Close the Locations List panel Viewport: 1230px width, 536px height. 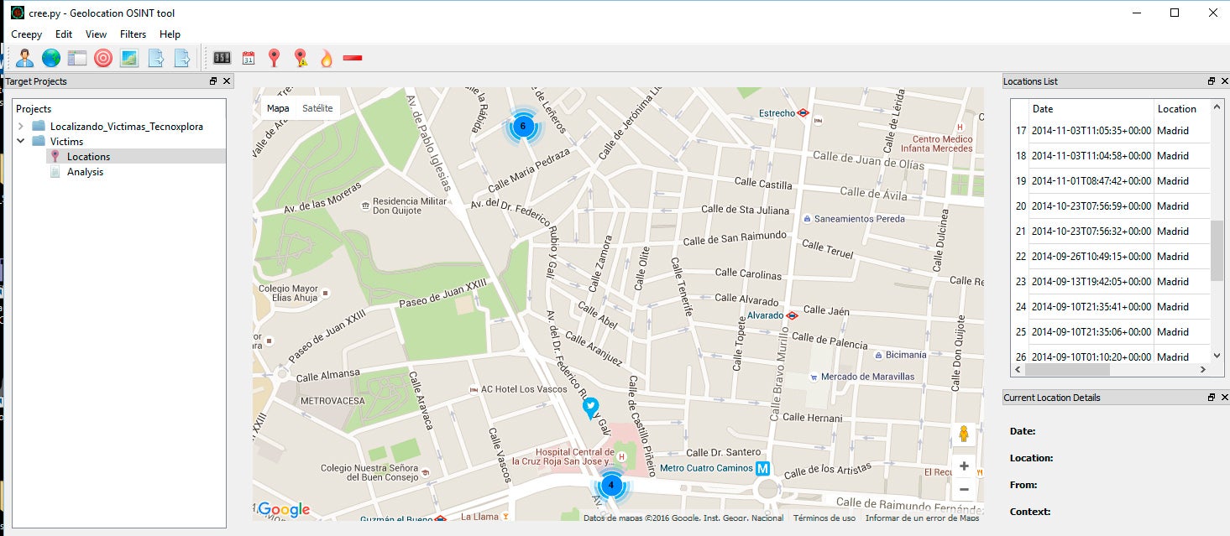pyautogui.click(x=1223, y=81)
